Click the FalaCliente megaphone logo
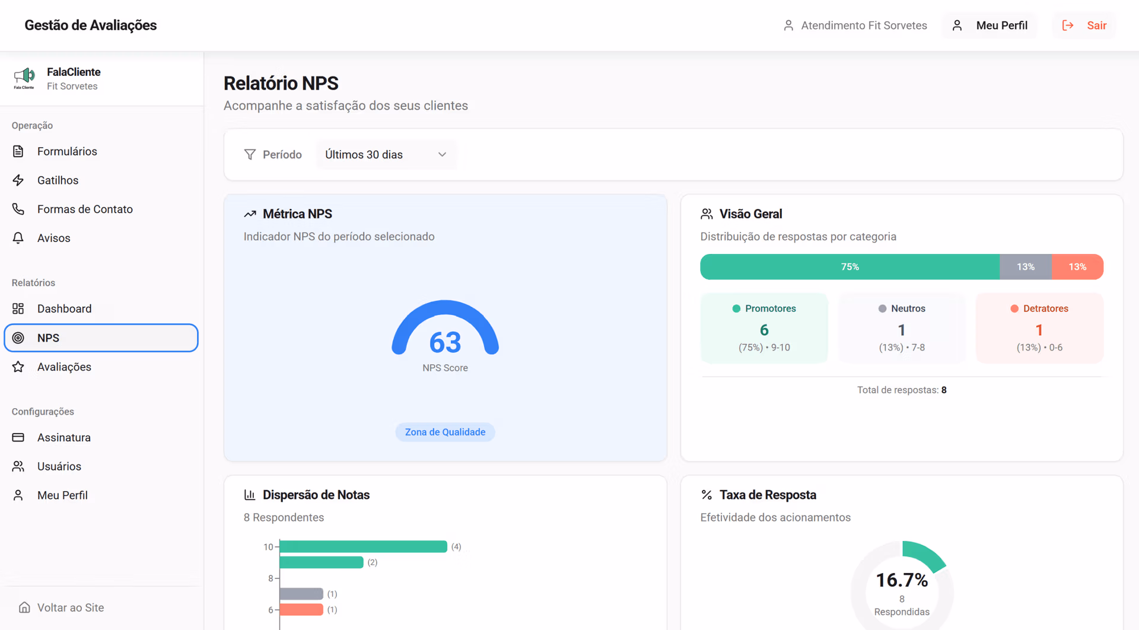Screen dimensions: 1139x630 click(x=24, y=78)
